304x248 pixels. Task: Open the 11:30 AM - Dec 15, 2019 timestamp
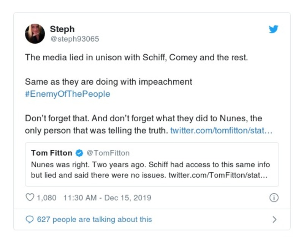click(108, 198)
